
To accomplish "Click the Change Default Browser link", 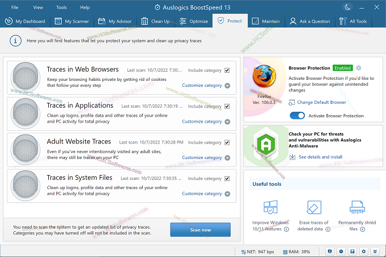I will (321, 102).
